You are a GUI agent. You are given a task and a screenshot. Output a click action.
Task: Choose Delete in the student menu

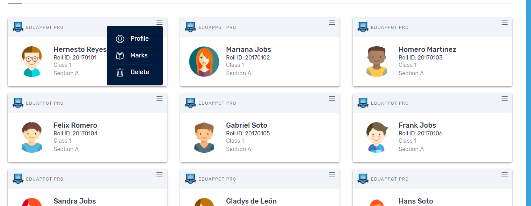click(x=139, y=72)
